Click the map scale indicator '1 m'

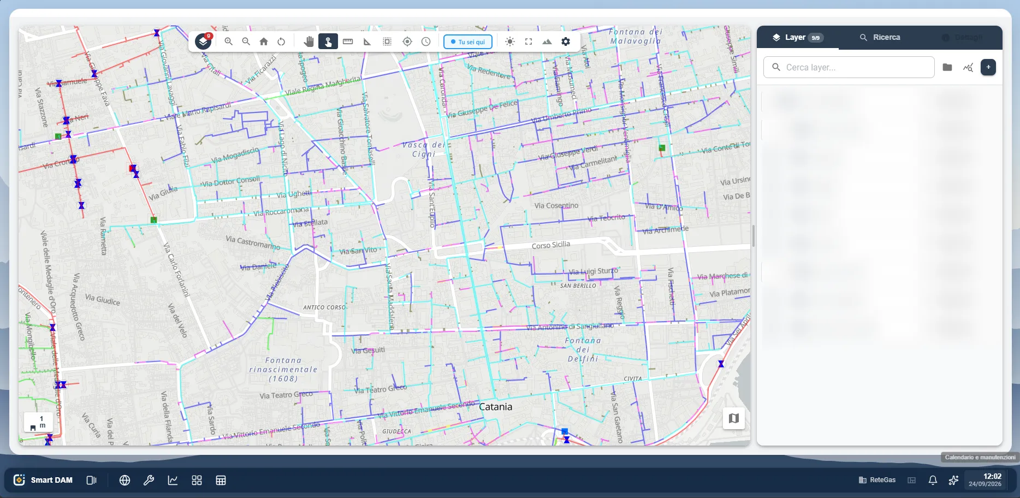pyautogui.click(x=38, y=422)
